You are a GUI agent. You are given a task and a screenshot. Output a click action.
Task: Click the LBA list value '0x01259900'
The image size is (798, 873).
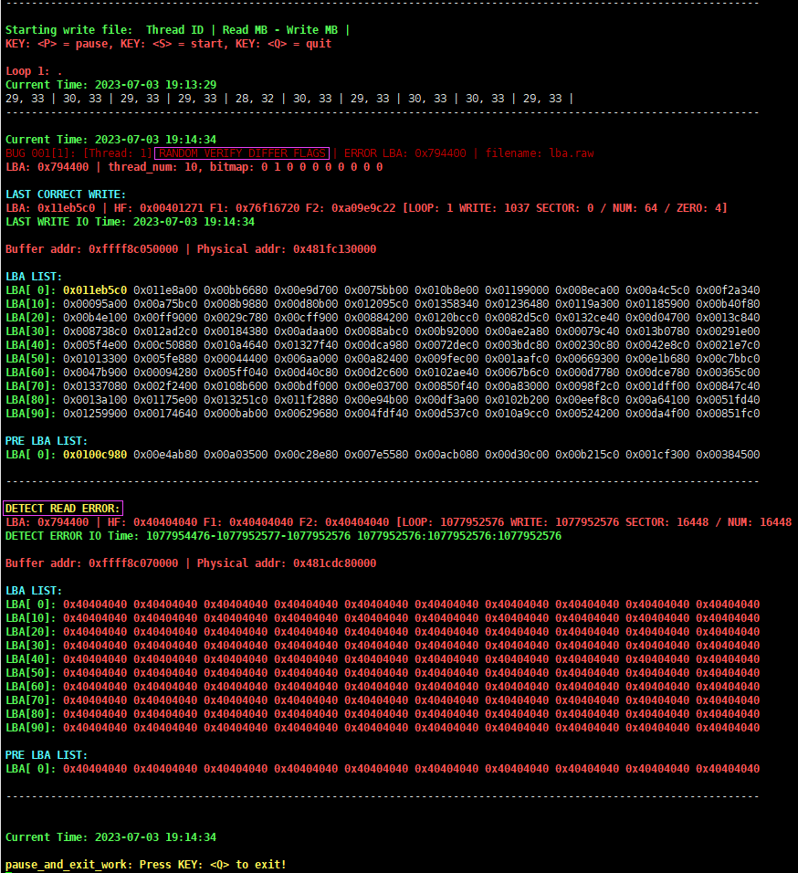[95, 414]
